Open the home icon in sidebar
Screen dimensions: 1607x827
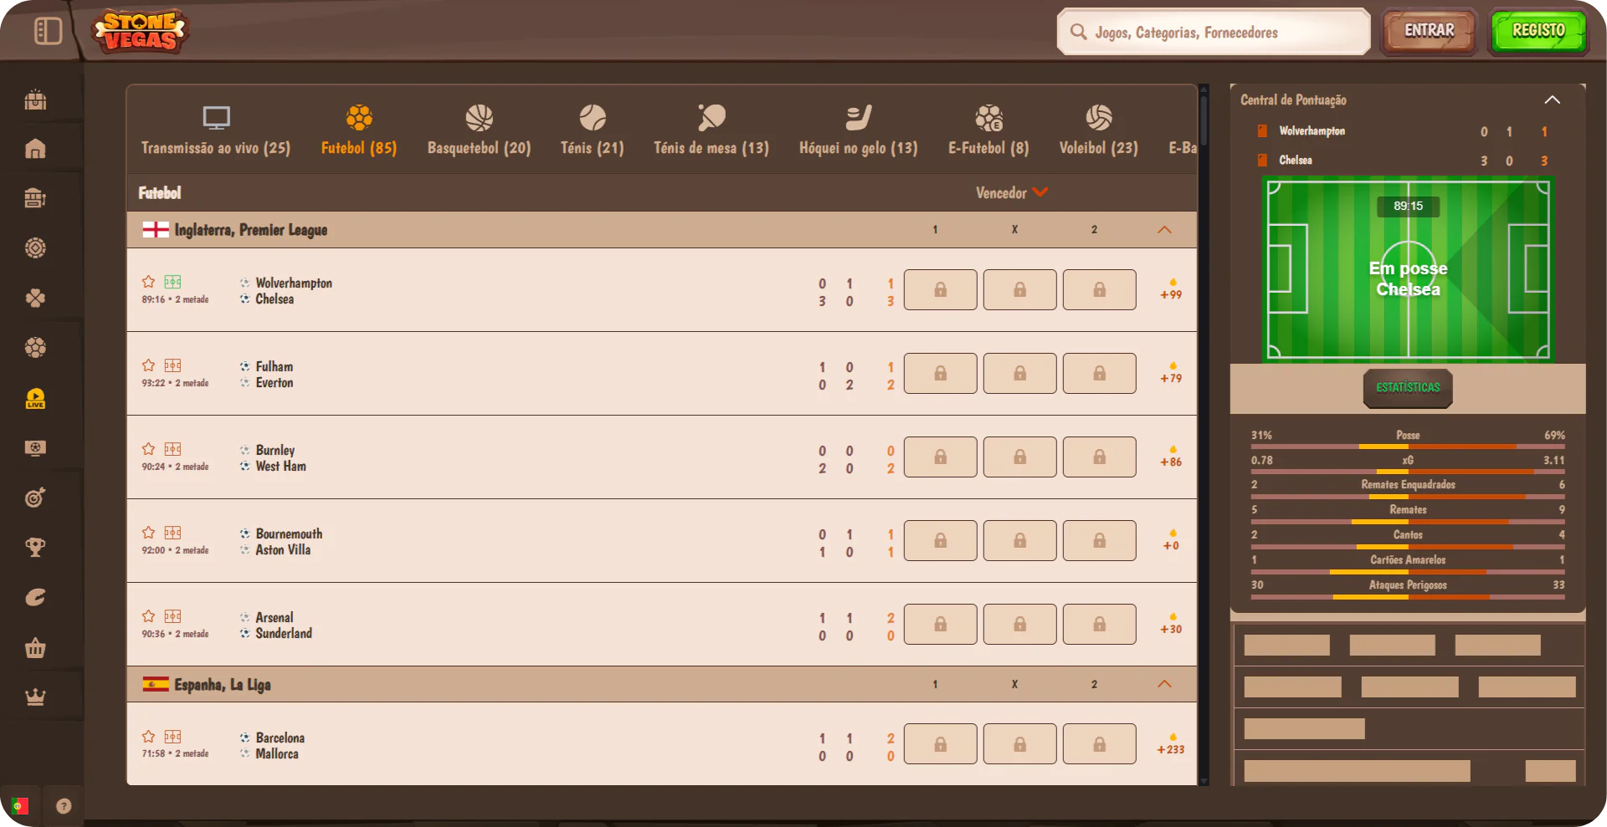35,149
